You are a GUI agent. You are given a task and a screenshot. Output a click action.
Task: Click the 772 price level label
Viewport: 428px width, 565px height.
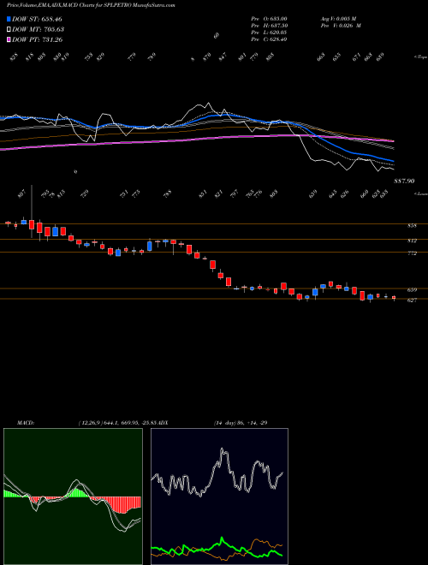(412, 253)
